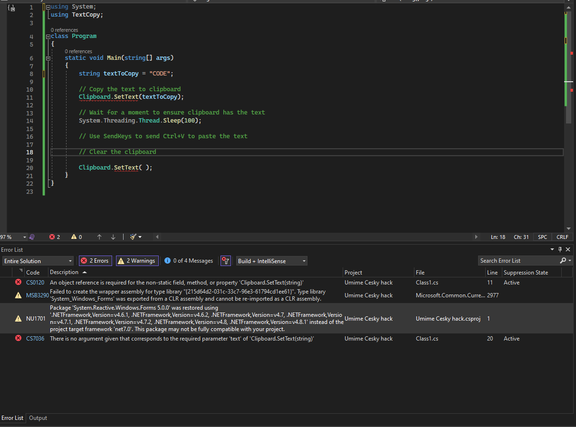Image resolution: width=576 pixels, height=427 pixels.
Task: Go to previous issue with up arrow
Action: point(99,237)
